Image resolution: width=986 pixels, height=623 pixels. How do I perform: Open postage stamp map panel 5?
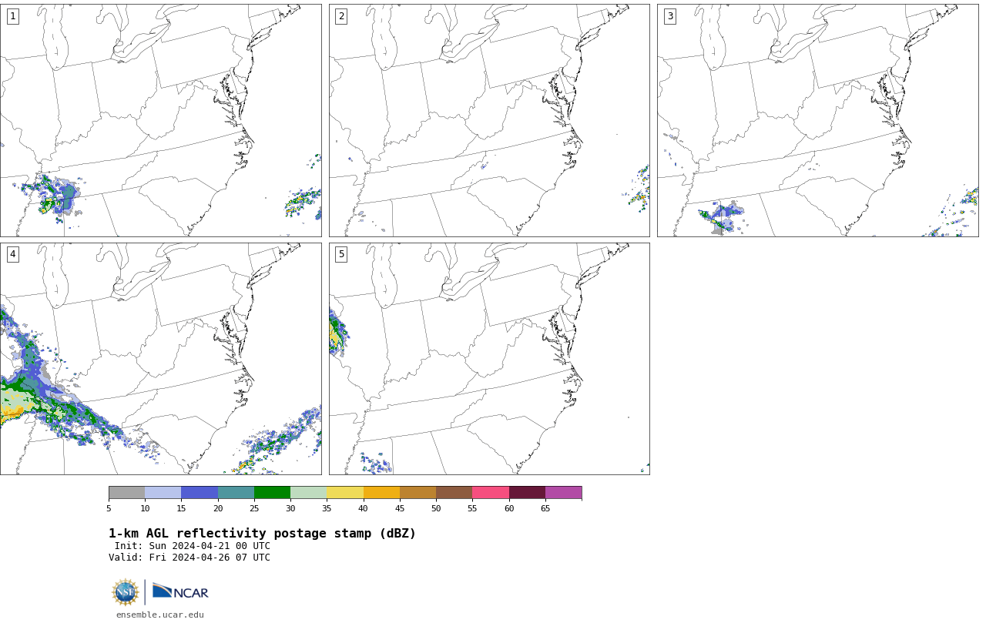489,359
